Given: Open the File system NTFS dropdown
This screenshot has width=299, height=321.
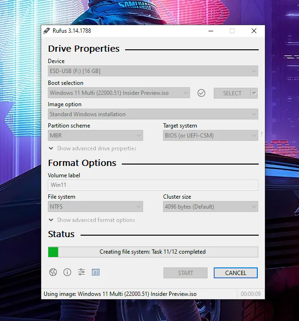Looking at the screenshot, I should tap(95, 207).
